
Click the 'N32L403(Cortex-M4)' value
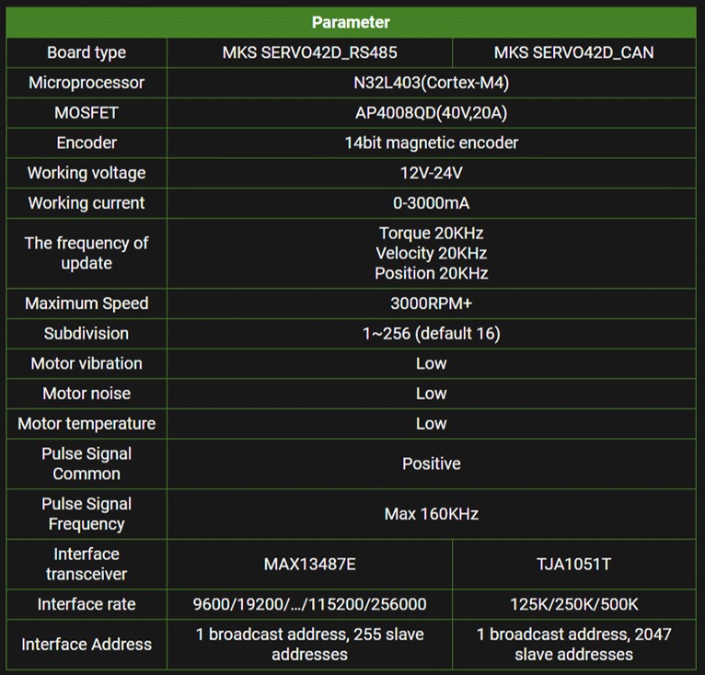(431, 83)
